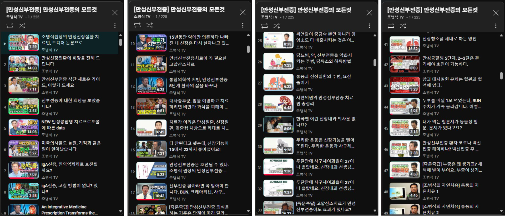Play '통풍과 신장질환의 주범, 요산 줄이기' title
The width and height of the screenshot is (505, 216).
pos(324,79)
